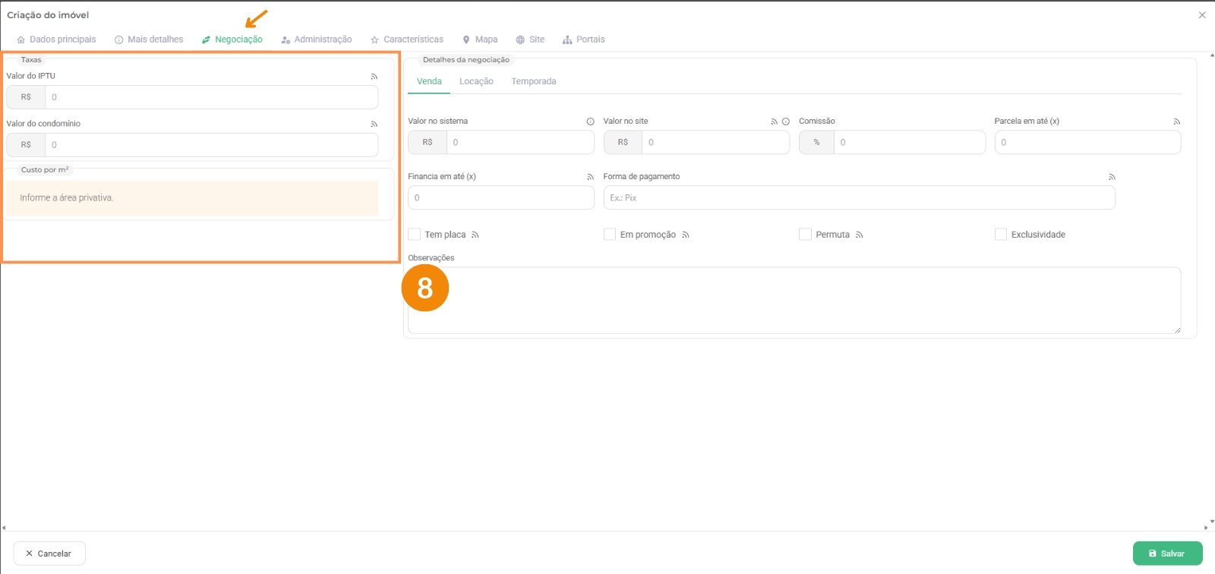Screen dimensions: 1215x574
Task: Click the feed icon next to Valor no site
Action: [774, 121]
